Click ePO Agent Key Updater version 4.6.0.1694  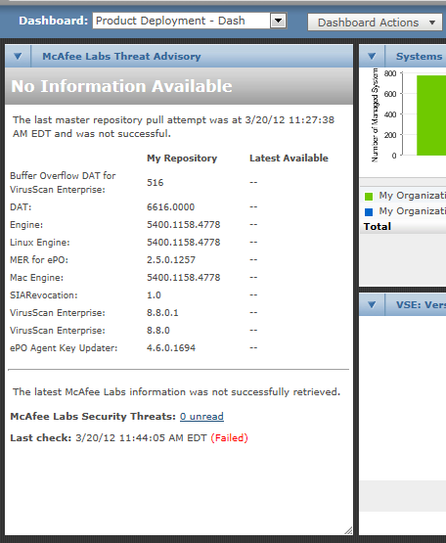coord(171,347)
